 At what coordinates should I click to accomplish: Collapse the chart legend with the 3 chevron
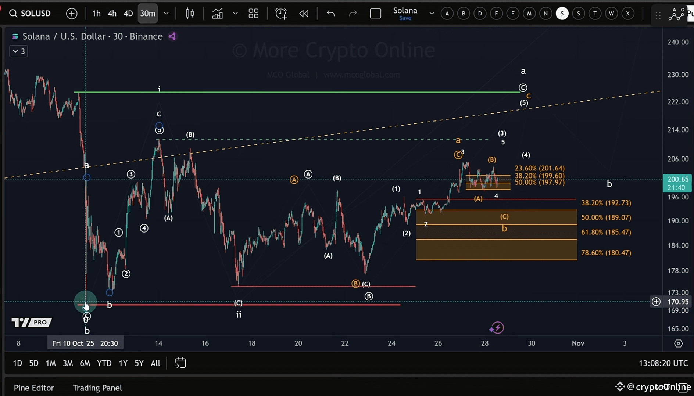click(18, 51)
